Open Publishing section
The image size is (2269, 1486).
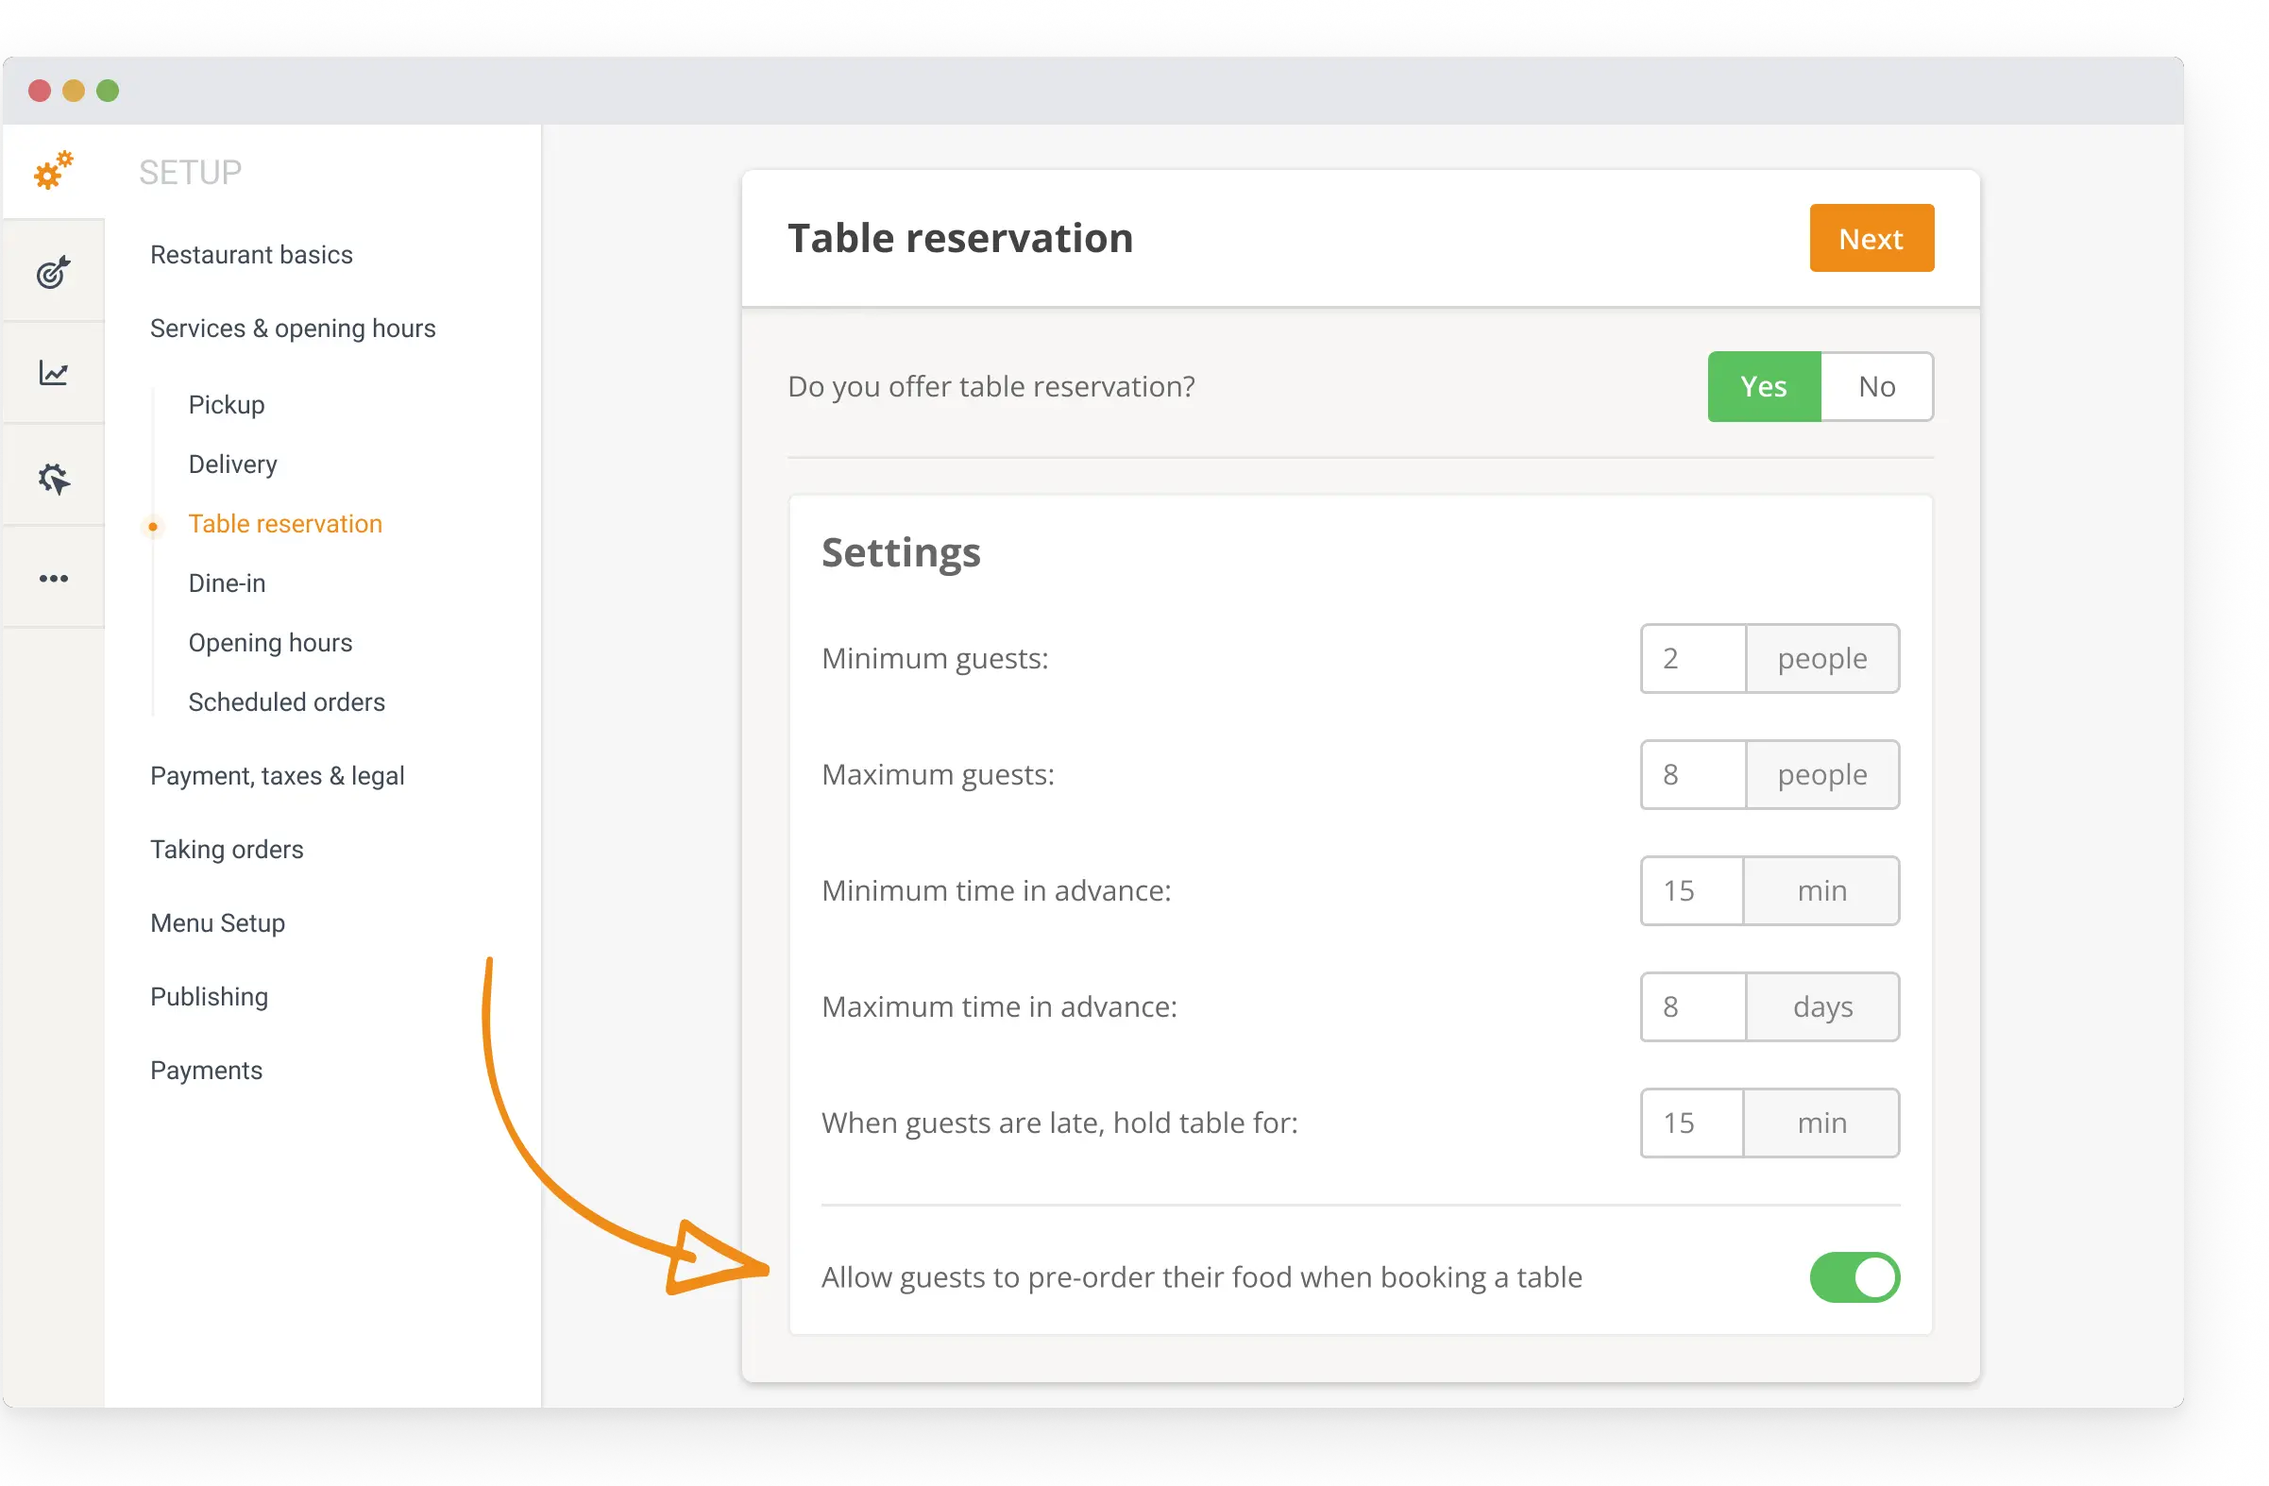[x=209, y=996]
